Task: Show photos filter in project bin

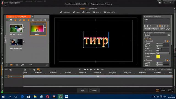Action: pyautogui.click(x=24, y=20)
